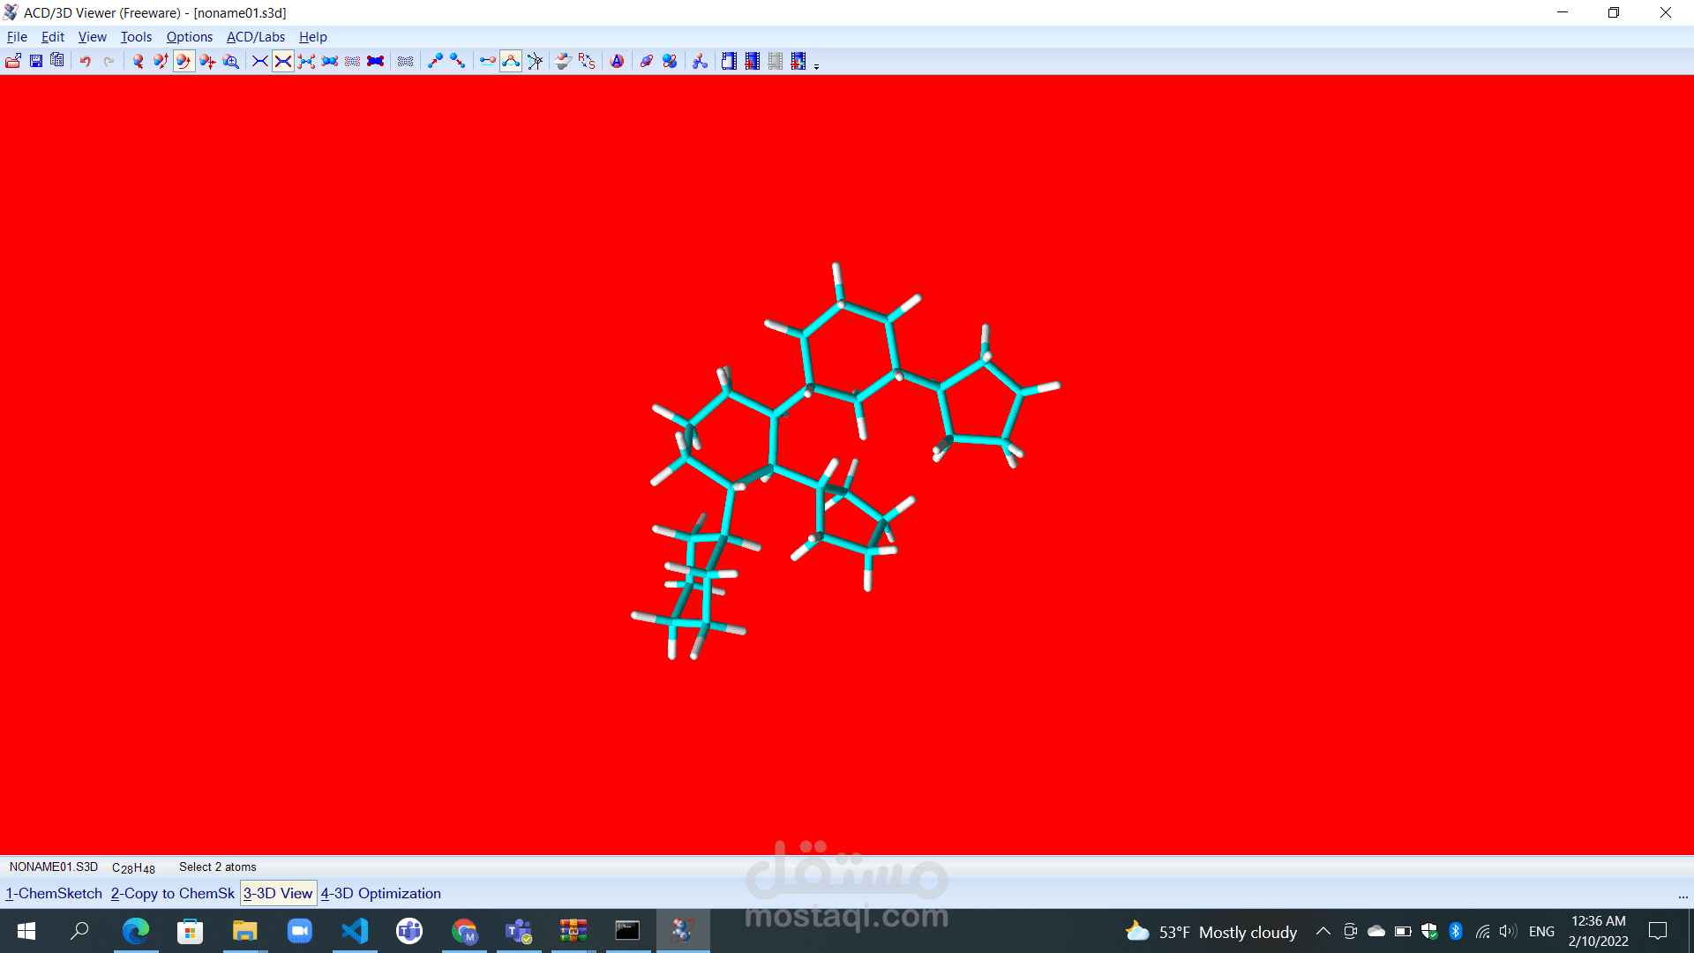This screenshot has width=1694, height=953.
Task: Click the Undo arrow icon
Action: pos(86,61)
